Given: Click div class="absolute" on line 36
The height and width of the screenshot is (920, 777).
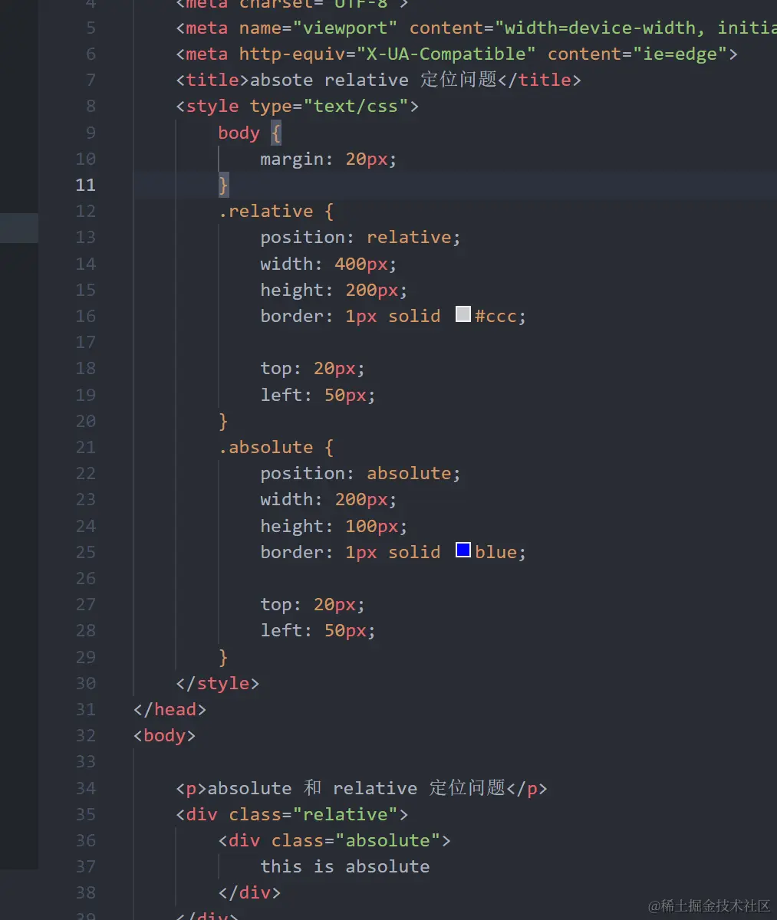Looking at the screenshot, I should 334,840.
